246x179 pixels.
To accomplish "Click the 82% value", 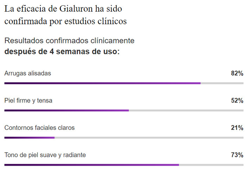I will click(x=237, y=73).
